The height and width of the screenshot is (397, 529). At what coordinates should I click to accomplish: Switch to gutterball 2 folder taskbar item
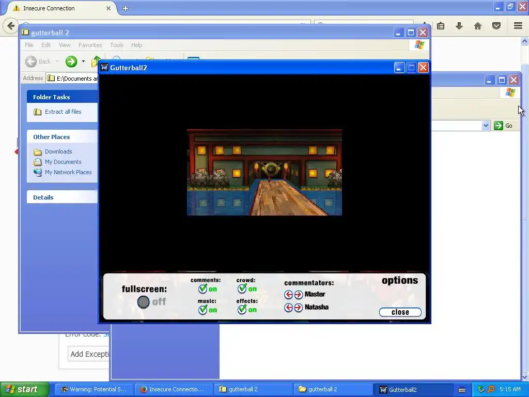[333, 389]
